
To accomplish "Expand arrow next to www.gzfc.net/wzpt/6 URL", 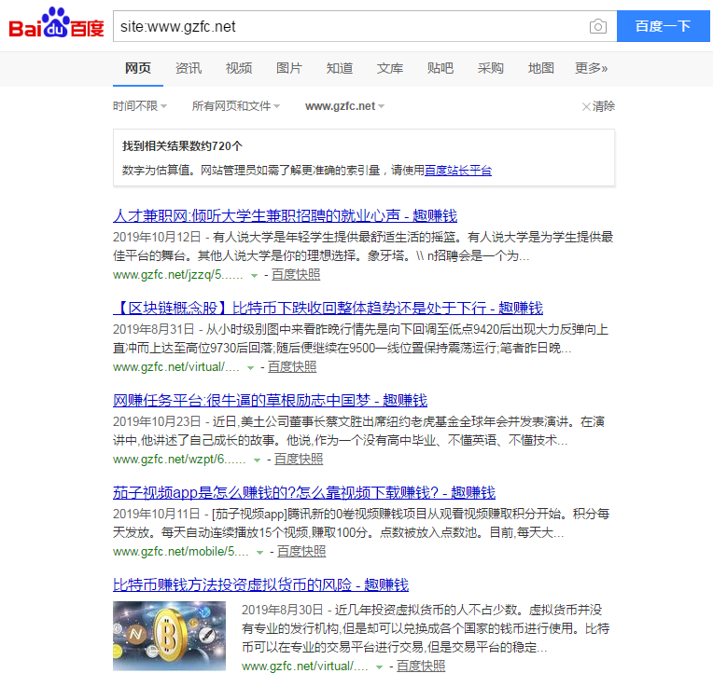I will pyautogui.click(x=257, y=460).
